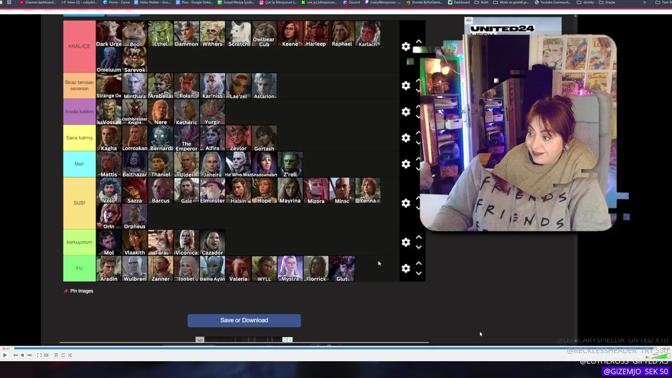Select the Yenna character tile
The image size is (672, 378).
click(x=367, y=191)
